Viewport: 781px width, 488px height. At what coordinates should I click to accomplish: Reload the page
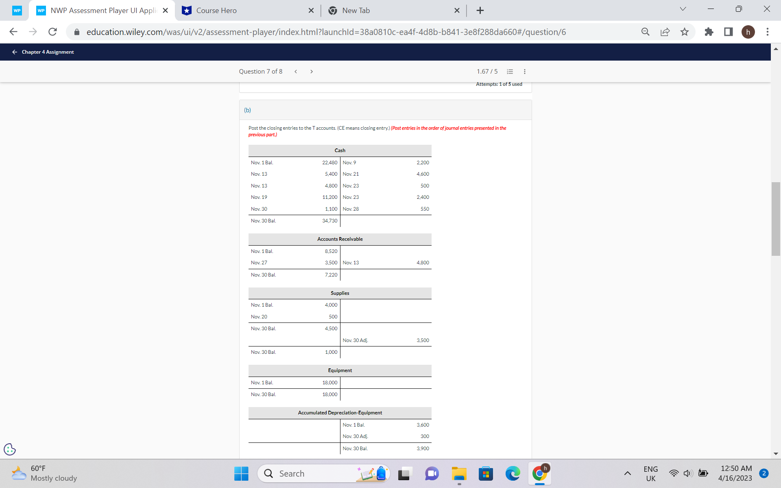pyautogui.click(x=52, y=32)
